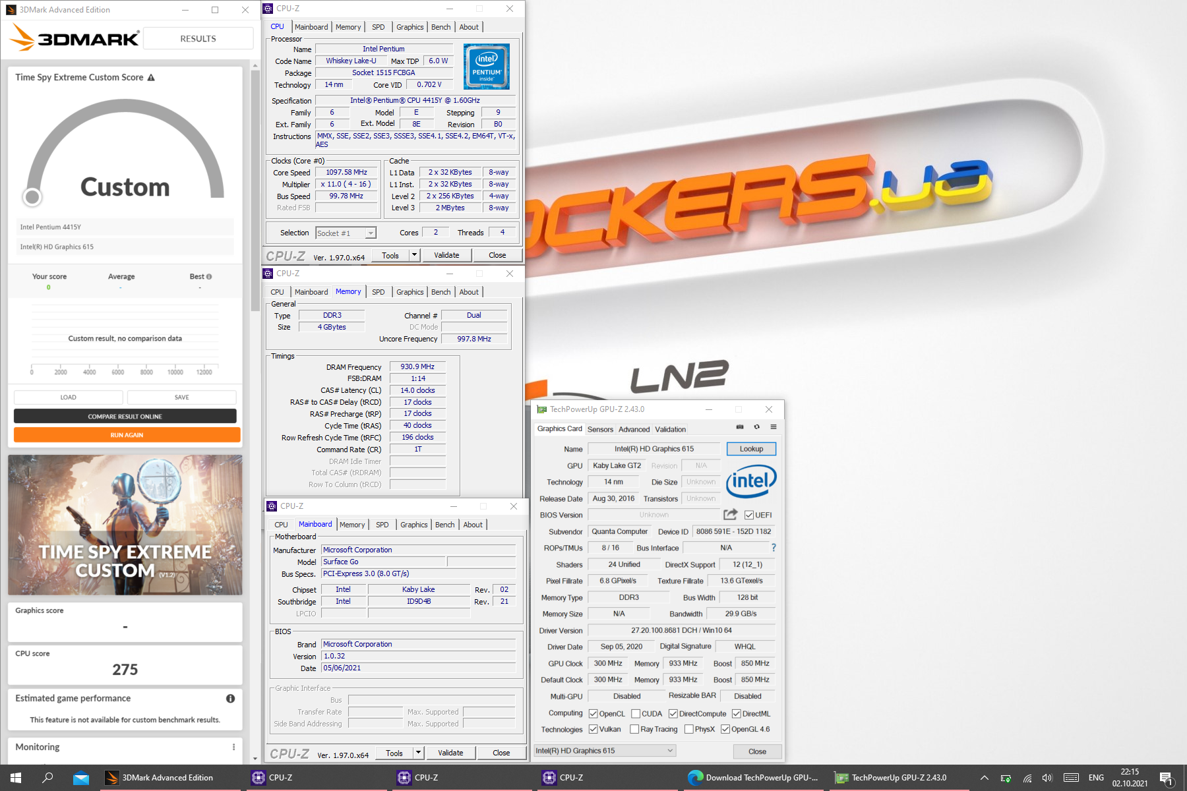Image resolution: width=1187 pixels, height=791 pixels.
Task: Click the taskbar clock showing 22:15
Action: click(1130, 778)
